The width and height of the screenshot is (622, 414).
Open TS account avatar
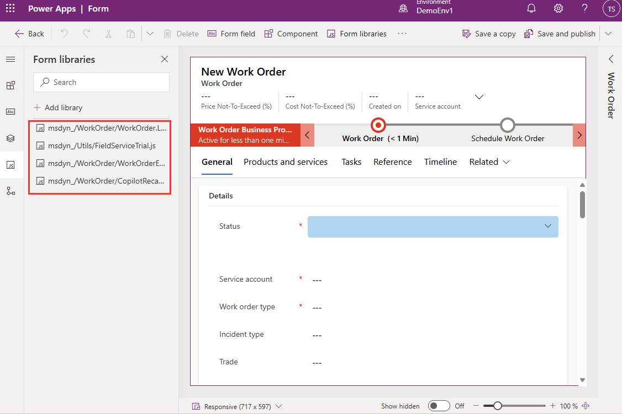(x=611, y=9)
